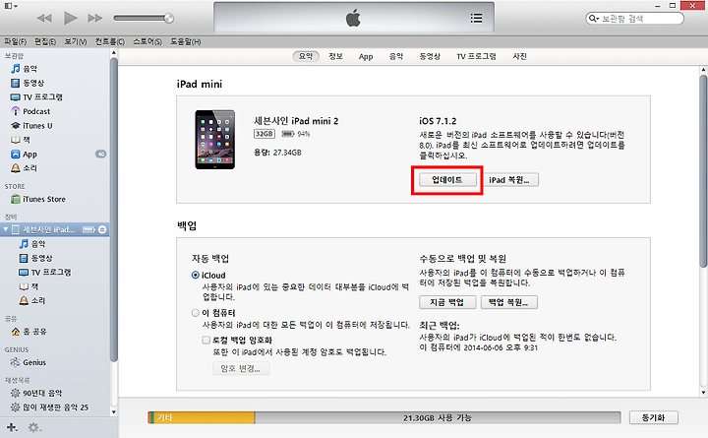Open the sidebar gear settings dropdown
Image resolution: width=708 pixels, height=438 pixels.
click(34, 427)
